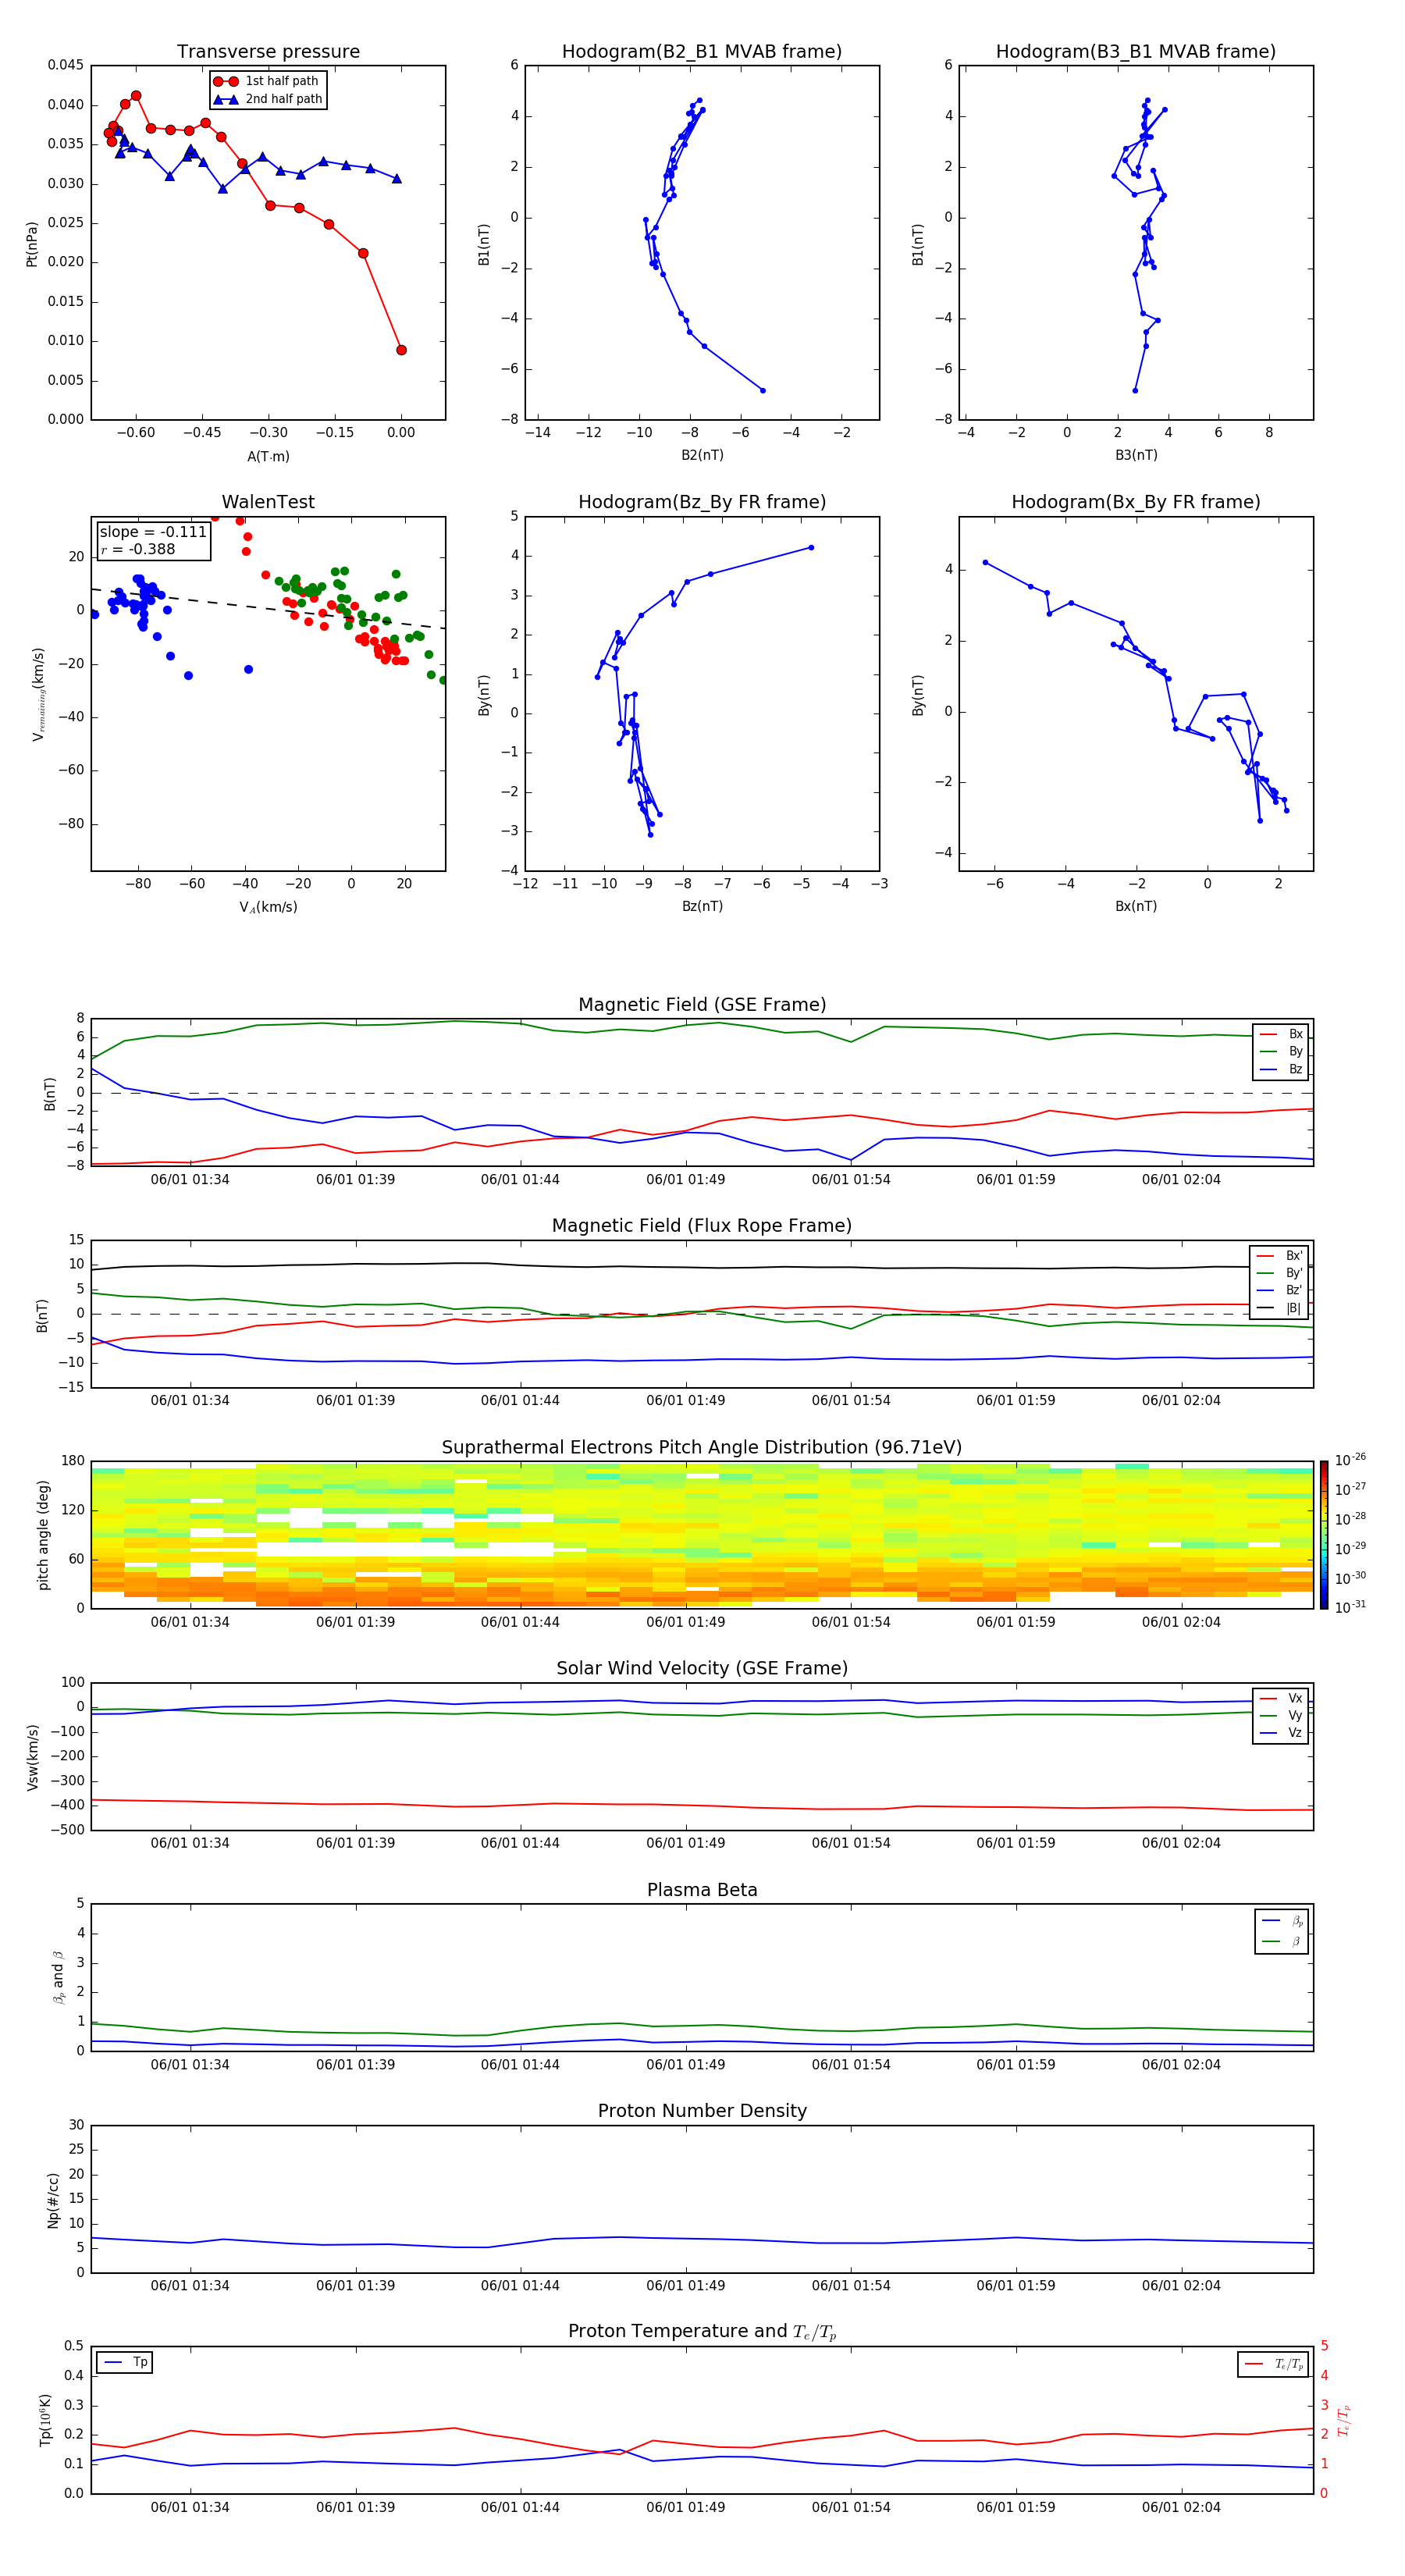Image resolution: width=1405 pixels, height=2576 pixels.
Task: Click the Vx legend entry in velocity plot
Action: tap(1281, 1698)
